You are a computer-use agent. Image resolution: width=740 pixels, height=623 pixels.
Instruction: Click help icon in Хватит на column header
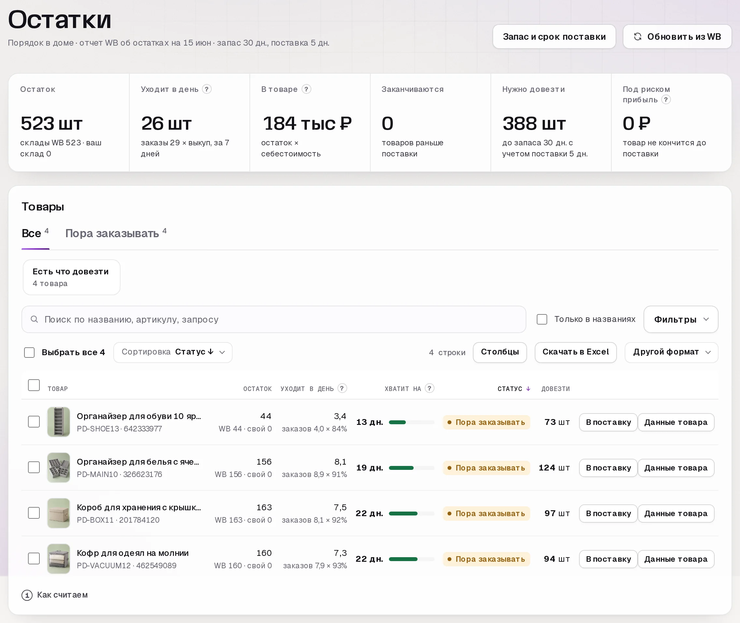pyautogui.click(x=429, y=388)
